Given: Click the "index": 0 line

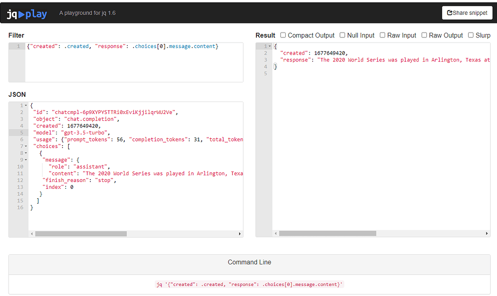Looking at the screenshot, I should pos(58,187).
